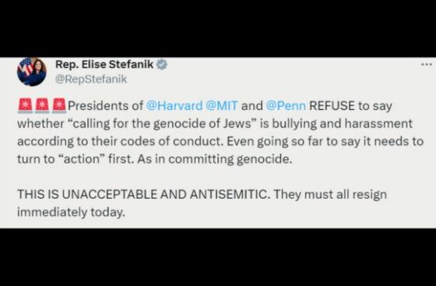The image size is (436, 286).
Task: Click "bullying and harassment" in the tweet
Action: click(343, 124)
